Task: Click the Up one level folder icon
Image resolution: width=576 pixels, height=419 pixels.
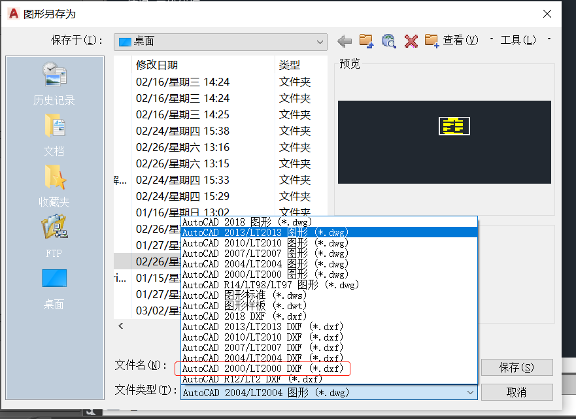Action: [366, 41]
